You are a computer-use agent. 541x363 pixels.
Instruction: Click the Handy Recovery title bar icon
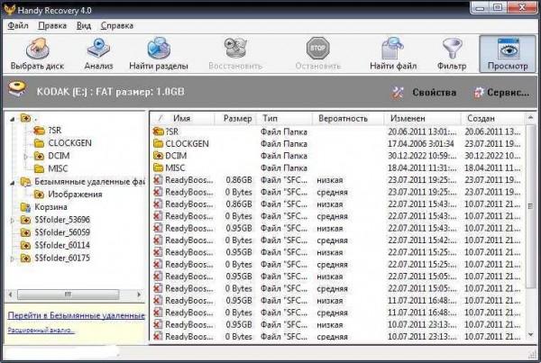pos(10,10)
